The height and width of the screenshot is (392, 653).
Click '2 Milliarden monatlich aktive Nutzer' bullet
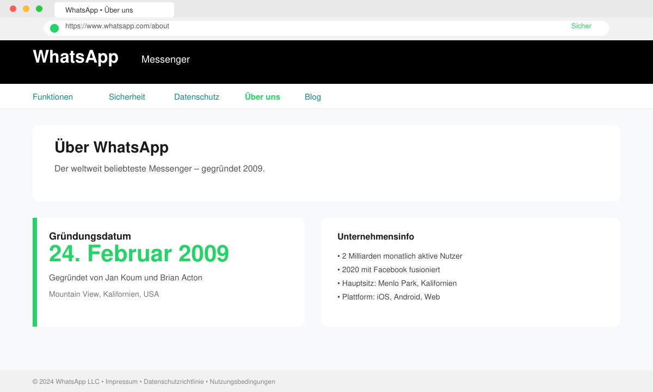[x=400, y=256]
